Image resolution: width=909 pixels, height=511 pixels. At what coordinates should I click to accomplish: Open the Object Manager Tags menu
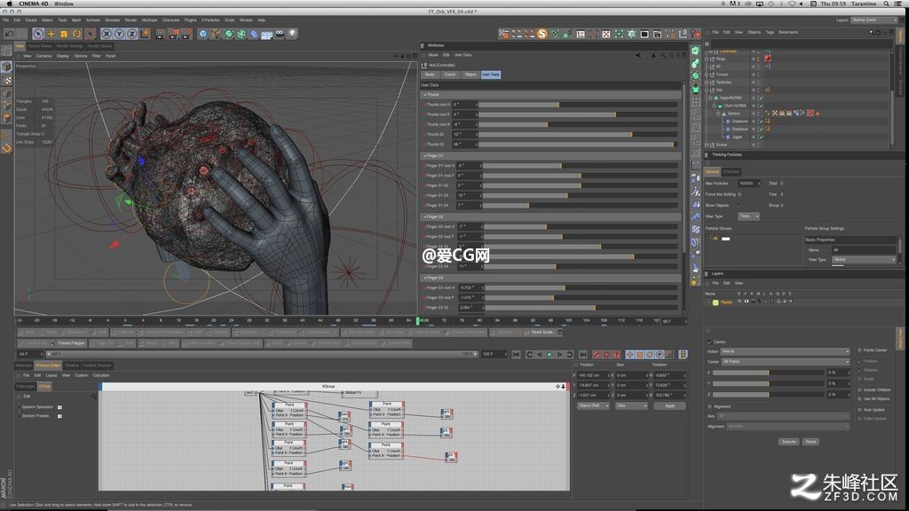[770, 33]
